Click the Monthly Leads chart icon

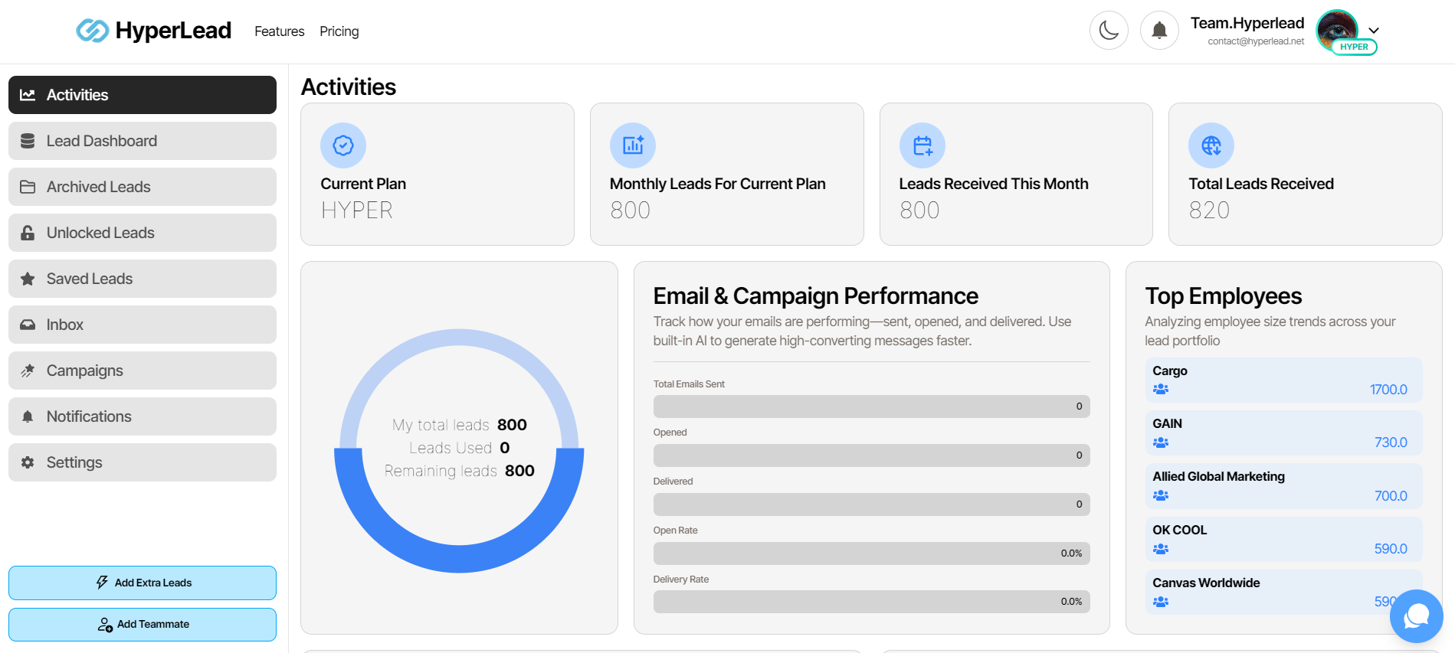(x=633, y=145)
